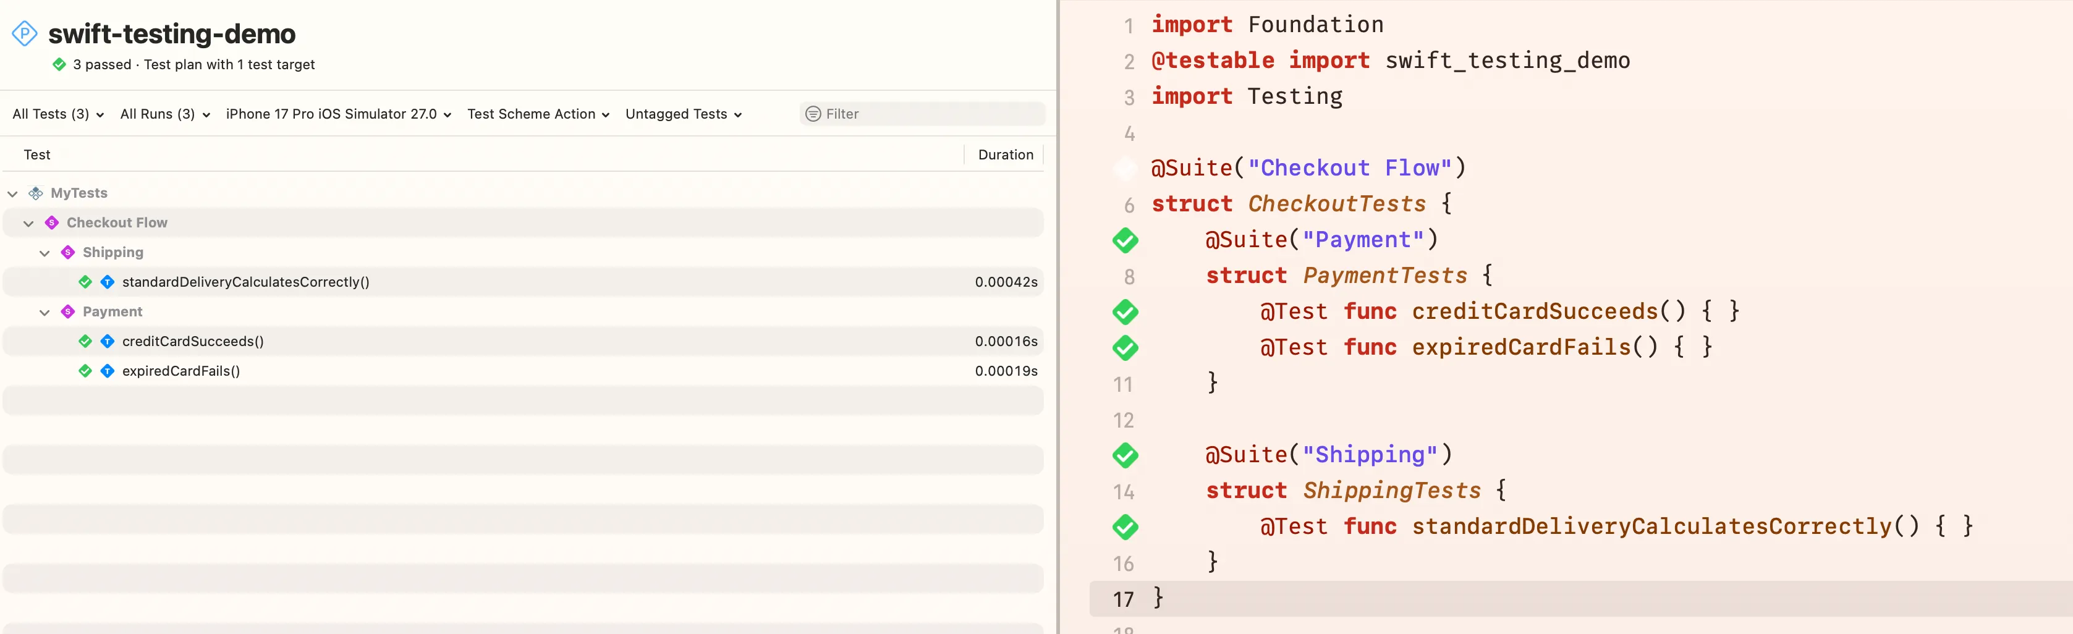Viewport: 2073px width, 634px height.
Task: Click the swift-testing-demo title
Action: tap(171, 34)
